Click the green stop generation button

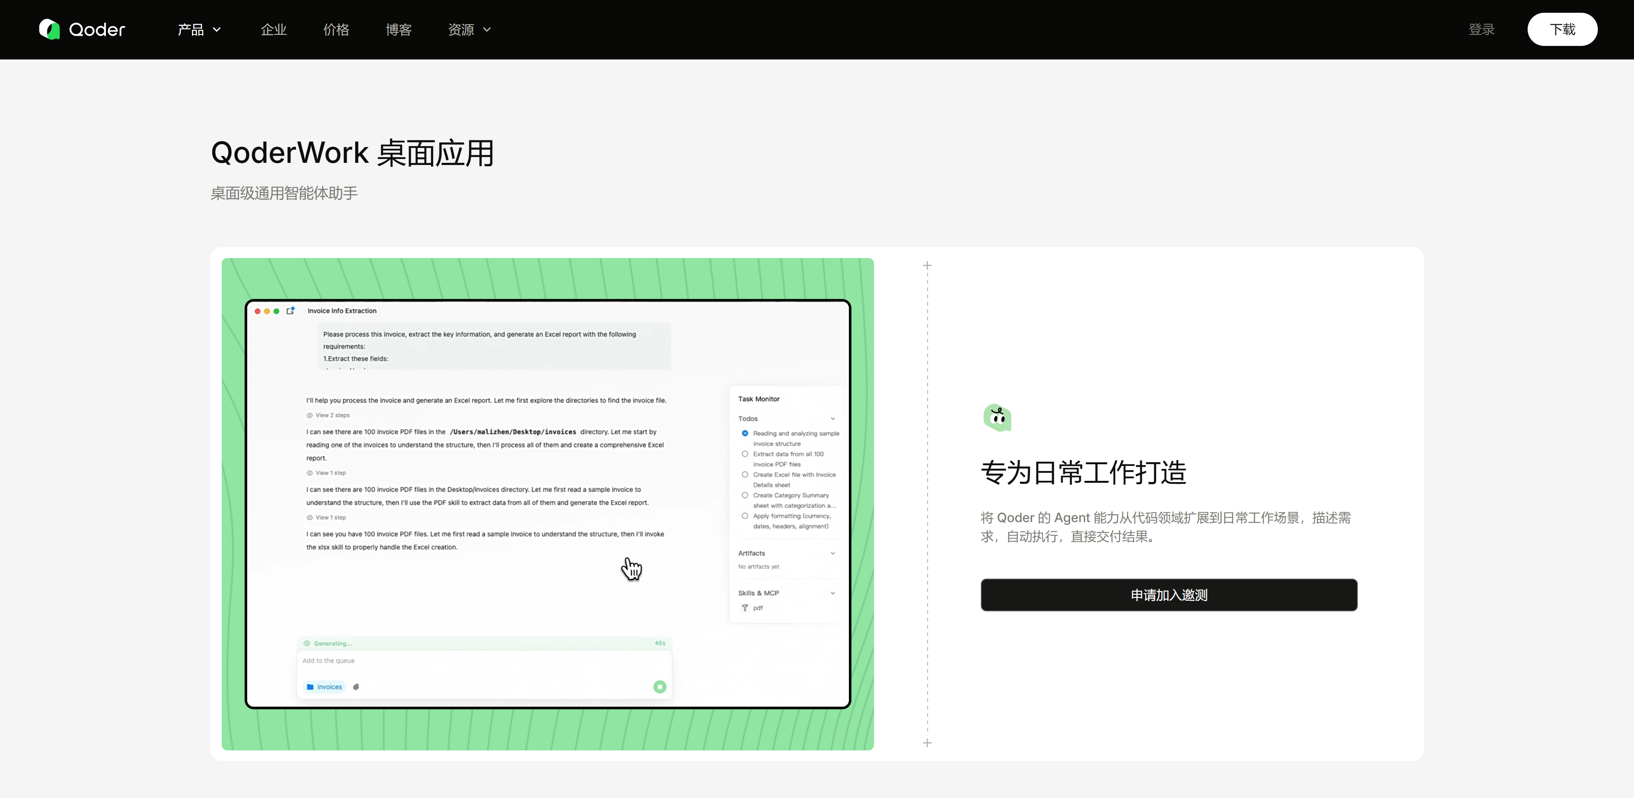[660, 687]
